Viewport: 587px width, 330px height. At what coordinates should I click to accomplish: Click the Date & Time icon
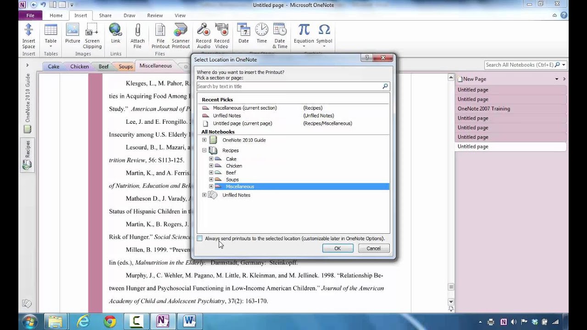coord(280,30)
